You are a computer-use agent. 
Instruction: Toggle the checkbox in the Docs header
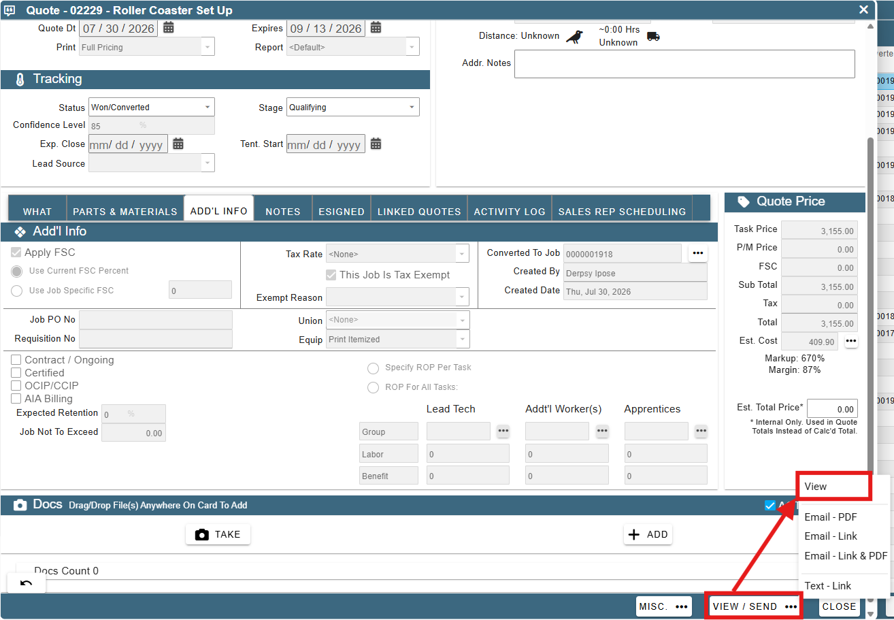(770, 505)
